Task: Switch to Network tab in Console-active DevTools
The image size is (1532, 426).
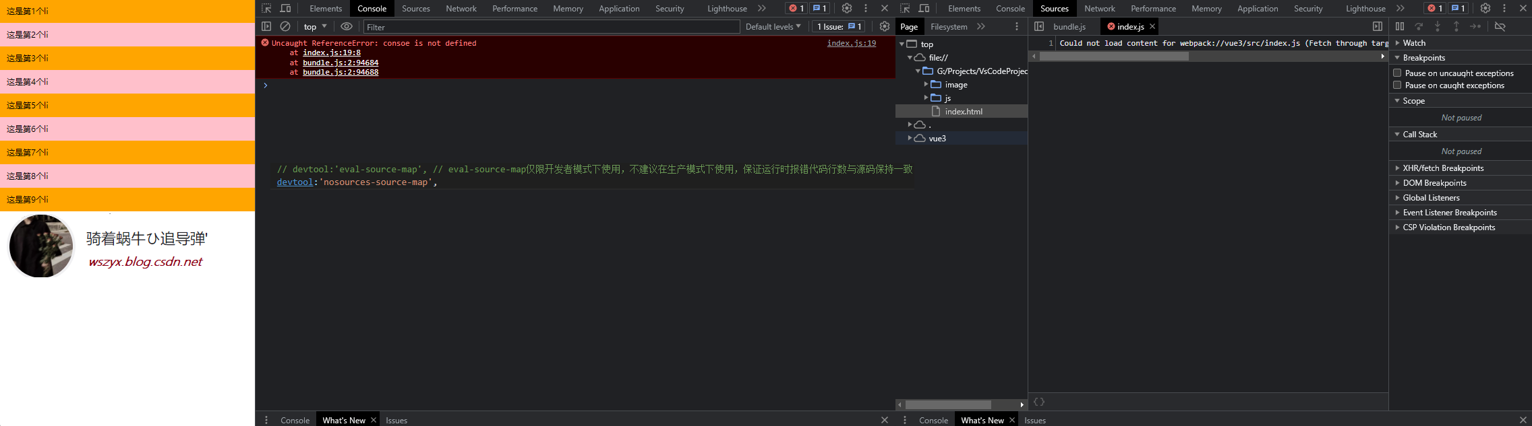Action: (461, 9)
